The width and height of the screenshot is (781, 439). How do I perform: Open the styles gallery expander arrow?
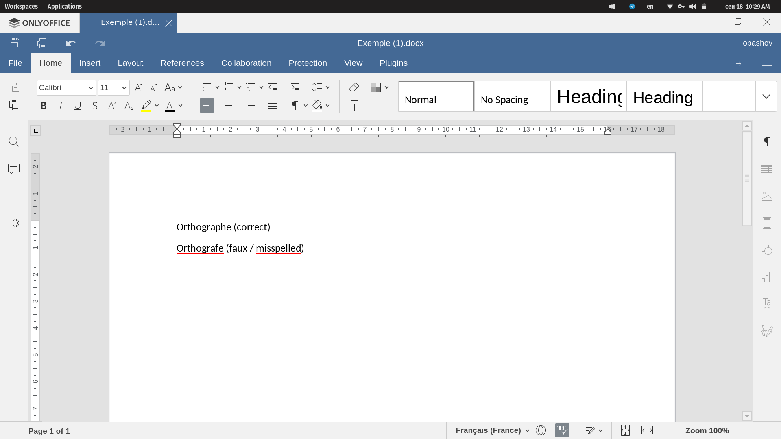[766, 96]
